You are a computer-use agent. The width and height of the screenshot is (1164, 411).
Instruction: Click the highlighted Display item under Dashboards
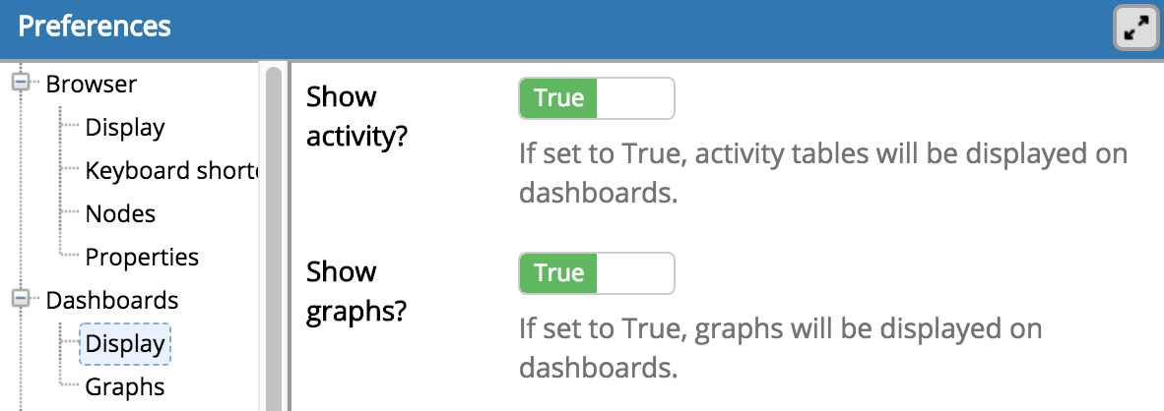pyautogui.click(x=125, y=344)
